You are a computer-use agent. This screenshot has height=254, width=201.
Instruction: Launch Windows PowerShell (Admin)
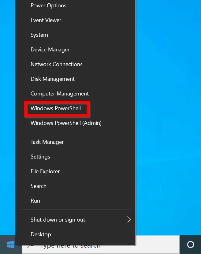[66, 123]
